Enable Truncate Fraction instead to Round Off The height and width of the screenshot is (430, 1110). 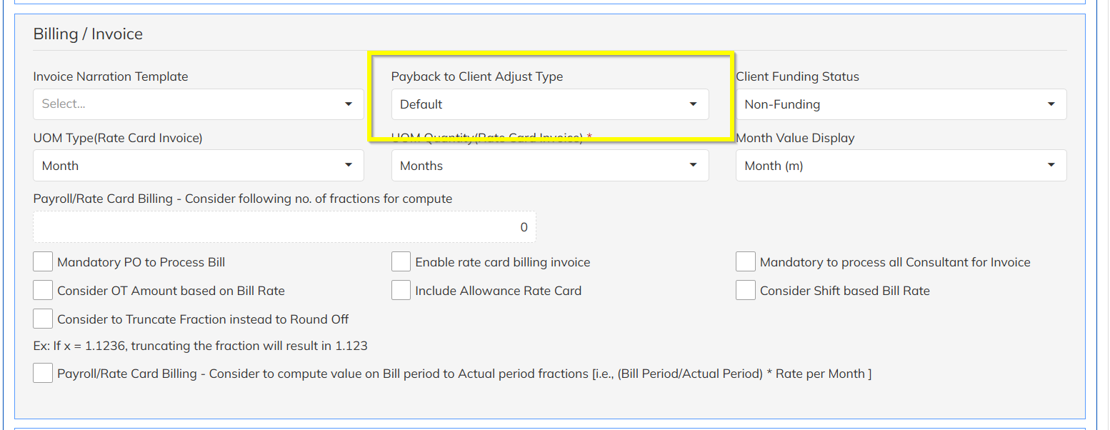point(44,319)
